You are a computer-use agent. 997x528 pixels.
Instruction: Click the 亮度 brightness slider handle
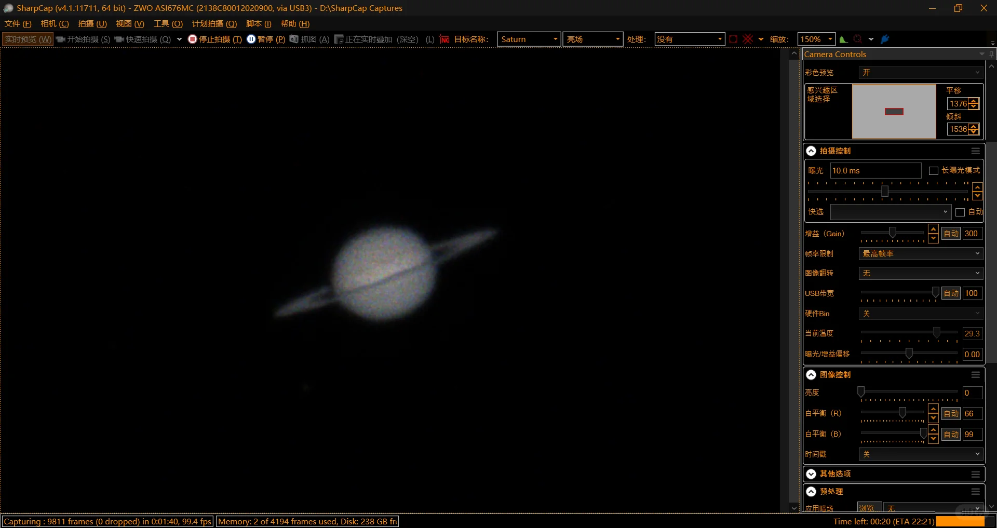pos(861,391)
